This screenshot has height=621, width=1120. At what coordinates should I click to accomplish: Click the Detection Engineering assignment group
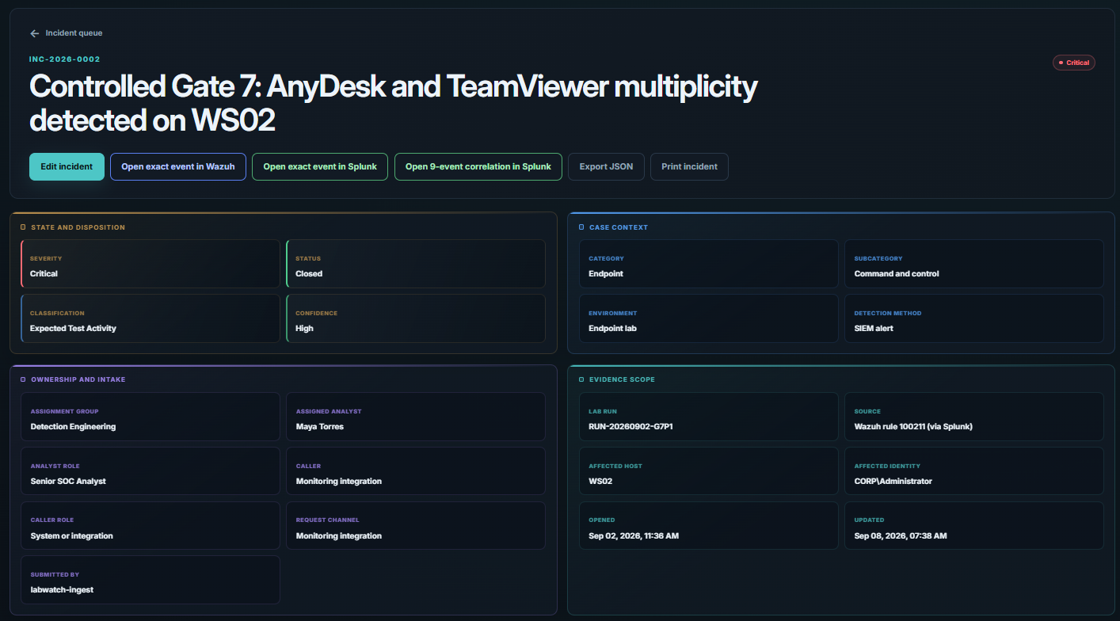73,426
